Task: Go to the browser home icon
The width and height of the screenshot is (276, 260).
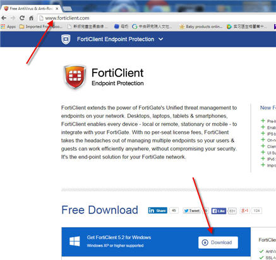Action: pyautogui.click(x=31, y=18)
